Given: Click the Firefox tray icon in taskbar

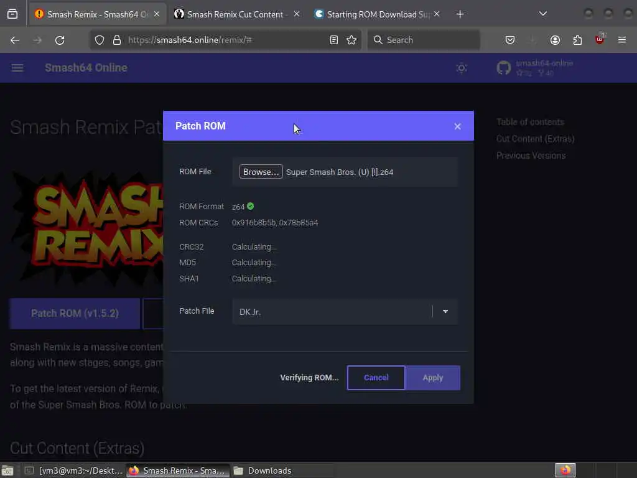Looking at the screenshot, I should coord(565,471).
